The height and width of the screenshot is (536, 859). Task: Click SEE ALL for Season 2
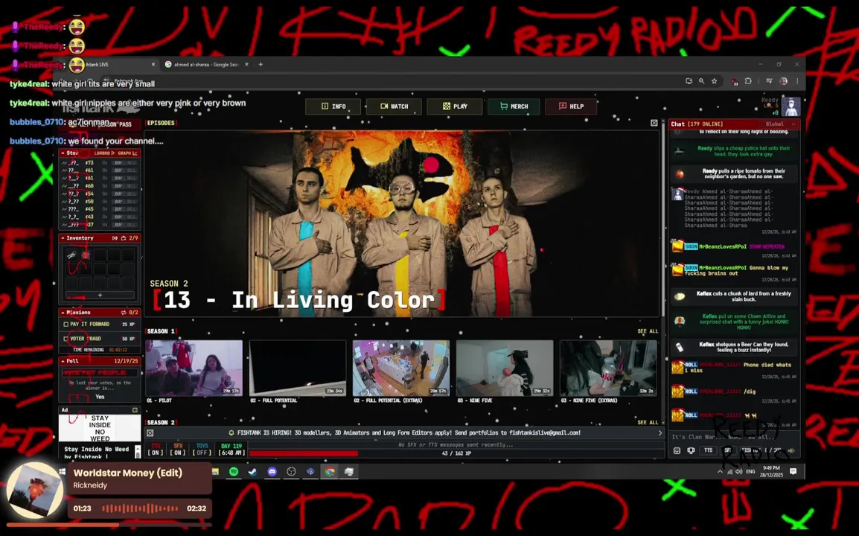coord(648,423)
